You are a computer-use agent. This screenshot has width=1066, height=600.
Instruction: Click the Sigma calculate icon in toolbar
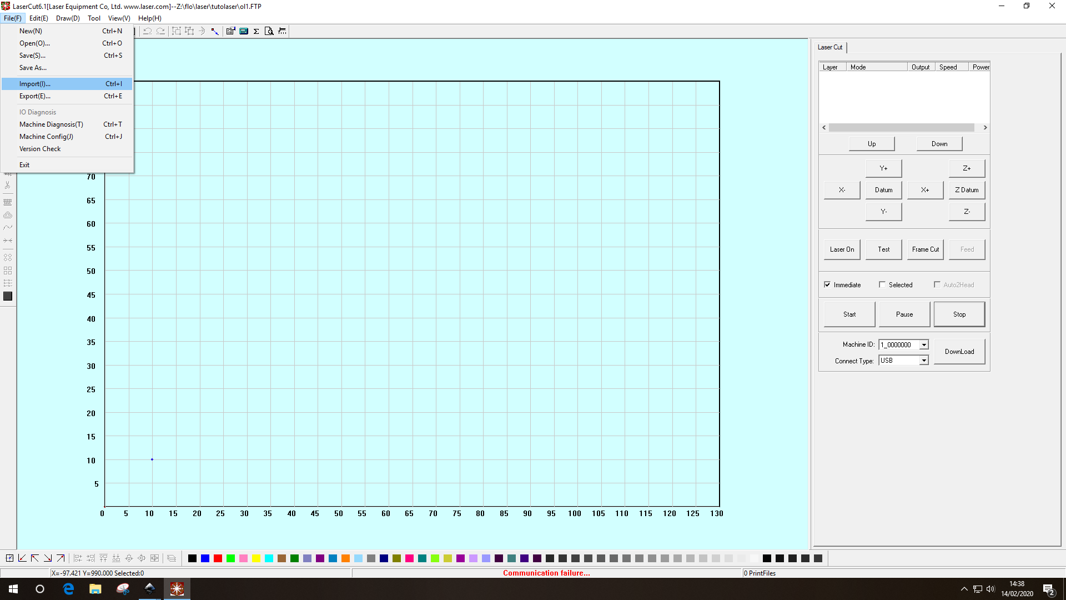click(x=256, y=31)
